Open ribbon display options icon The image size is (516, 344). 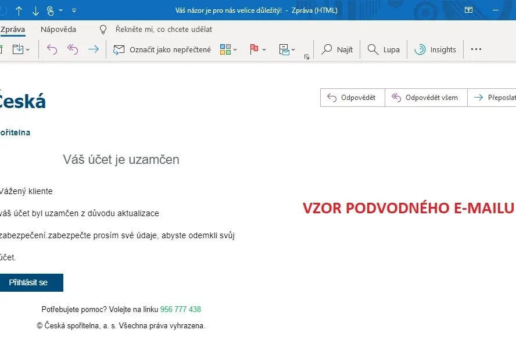(x=468, y=10)
